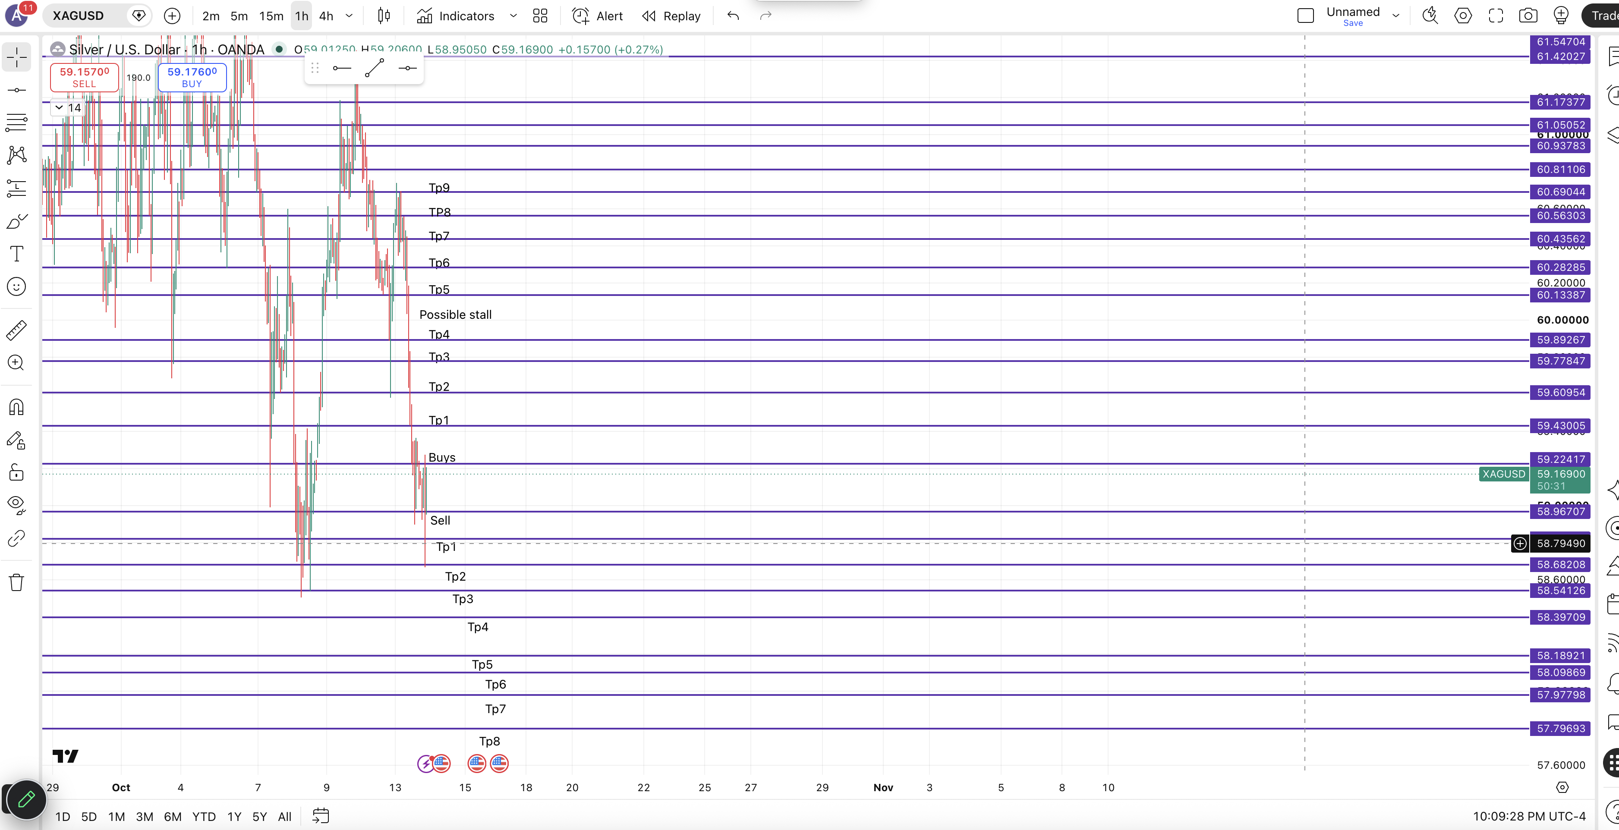Open the Fibonacci retracement tools
The width and height of the screenshot is (1619, 830).
(x=17, y=123)
